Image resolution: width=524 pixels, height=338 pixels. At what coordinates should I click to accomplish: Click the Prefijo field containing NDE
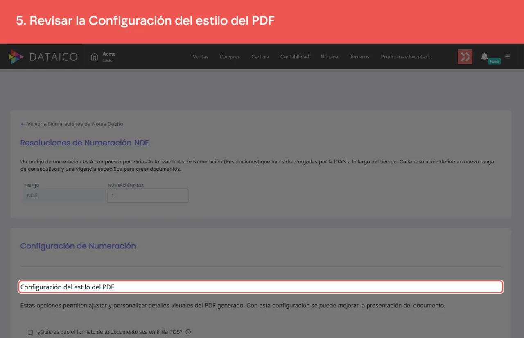pyautogui.click(x=63, y=196)
